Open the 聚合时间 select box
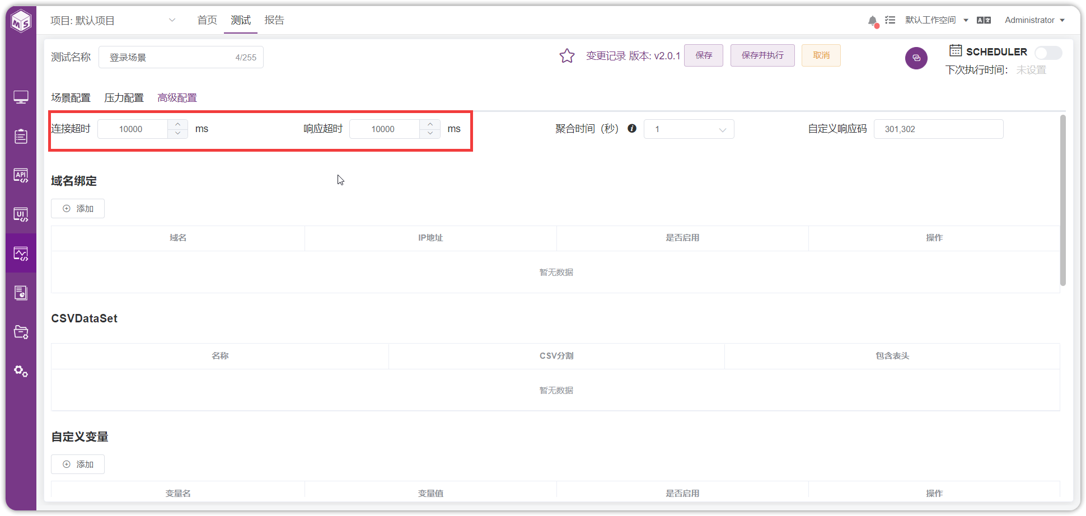Viewport: 1086px width, 516px height. click(x=689, y=129)
